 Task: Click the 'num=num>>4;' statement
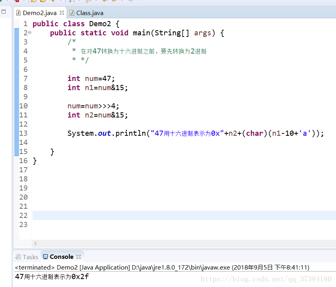point(93,106)
